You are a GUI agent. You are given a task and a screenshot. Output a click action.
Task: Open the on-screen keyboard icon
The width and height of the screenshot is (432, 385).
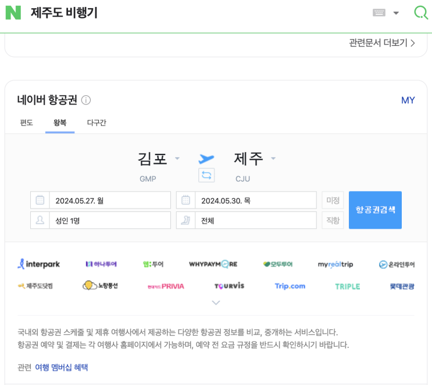[x=379, y=12]
